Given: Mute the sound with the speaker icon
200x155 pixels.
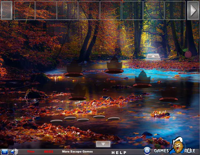Looking at the screenshot, I should point(14,152).
